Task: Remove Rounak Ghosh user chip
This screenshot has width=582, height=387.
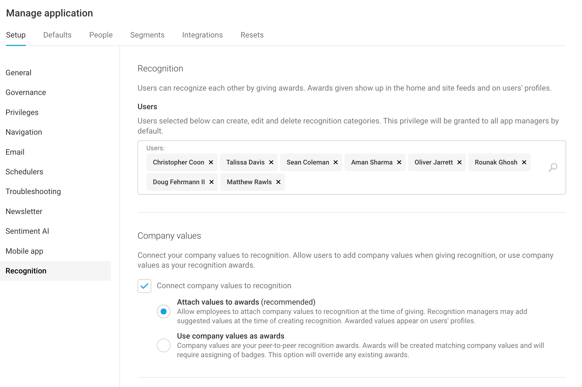Action: (524, 162)
